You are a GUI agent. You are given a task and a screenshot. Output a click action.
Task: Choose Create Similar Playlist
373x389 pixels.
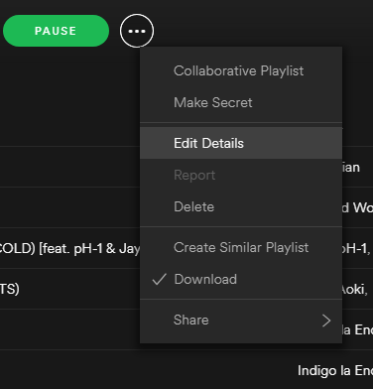coord(241,247)
